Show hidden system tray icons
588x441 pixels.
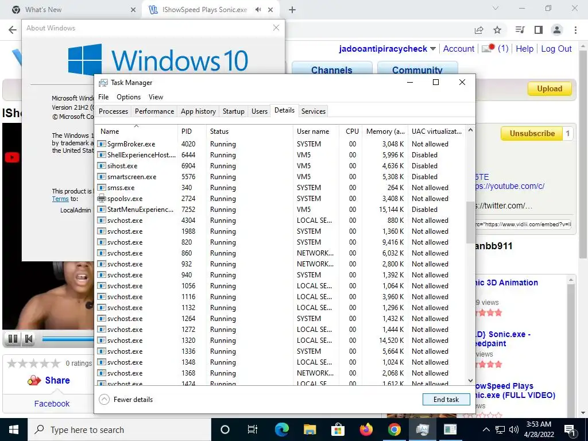tap(486, 430)
